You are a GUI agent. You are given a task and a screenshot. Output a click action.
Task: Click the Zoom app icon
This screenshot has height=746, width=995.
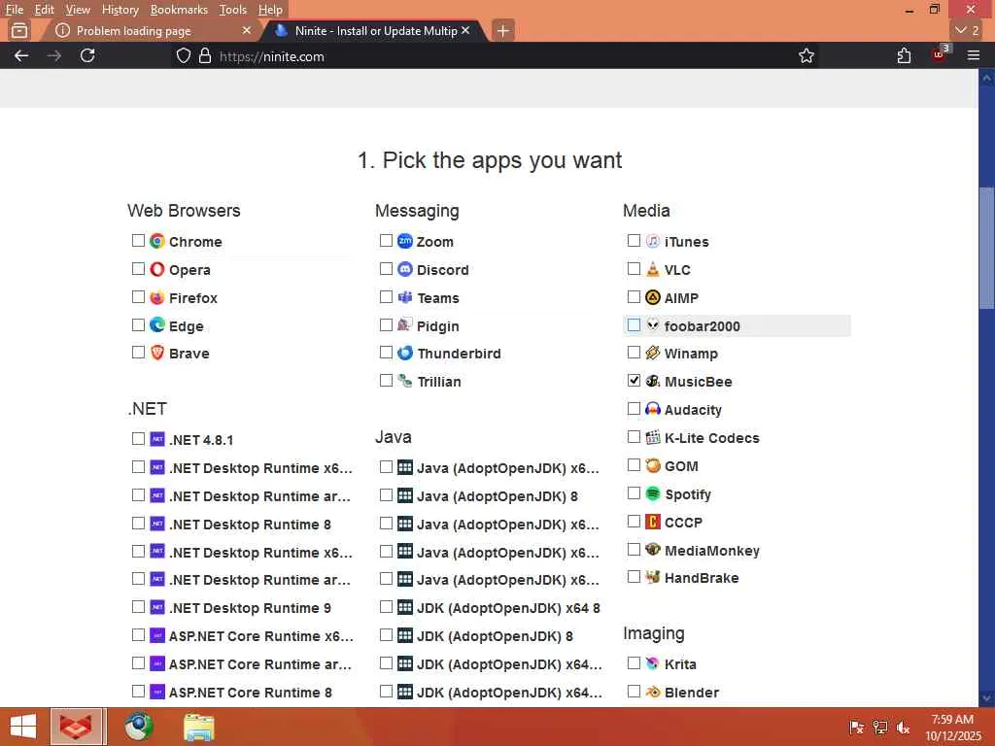click(405, 241)
